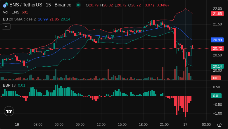Image resolution: width=228 pixels, height=129 pixels.
Task: Click the BB upper value 21.85 in legend
Action: click(54, 19)
